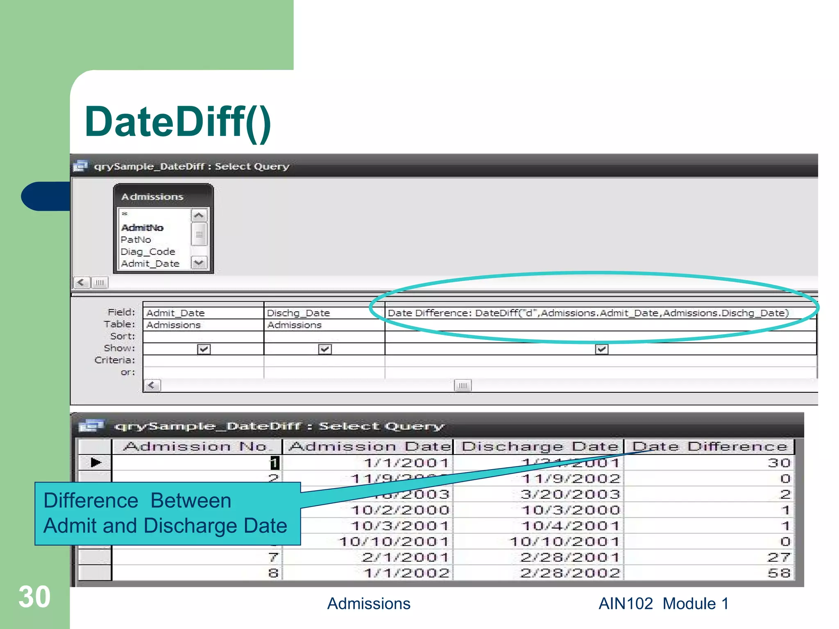Click Discharge Date cell 2/28/2002
This screenshot has width=839, height=629.
(538, 573)
